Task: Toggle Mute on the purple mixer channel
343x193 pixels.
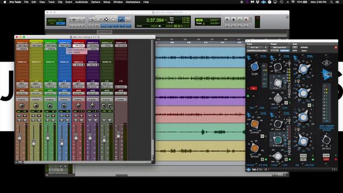Action: tap(95, 120)
